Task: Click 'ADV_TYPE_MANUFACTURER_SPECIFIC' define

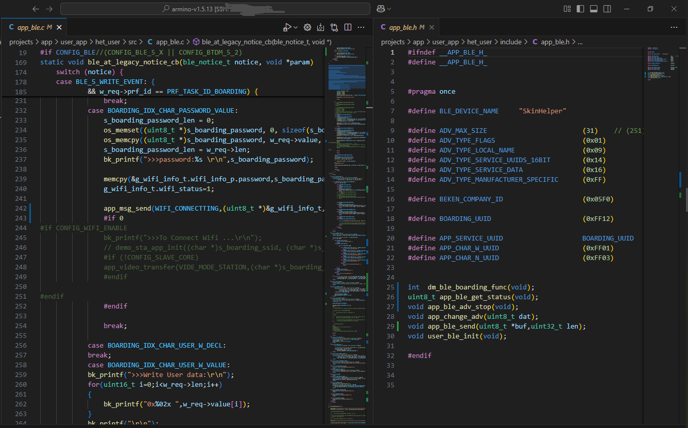Action: pyautogui.click(x=498, y=180)
